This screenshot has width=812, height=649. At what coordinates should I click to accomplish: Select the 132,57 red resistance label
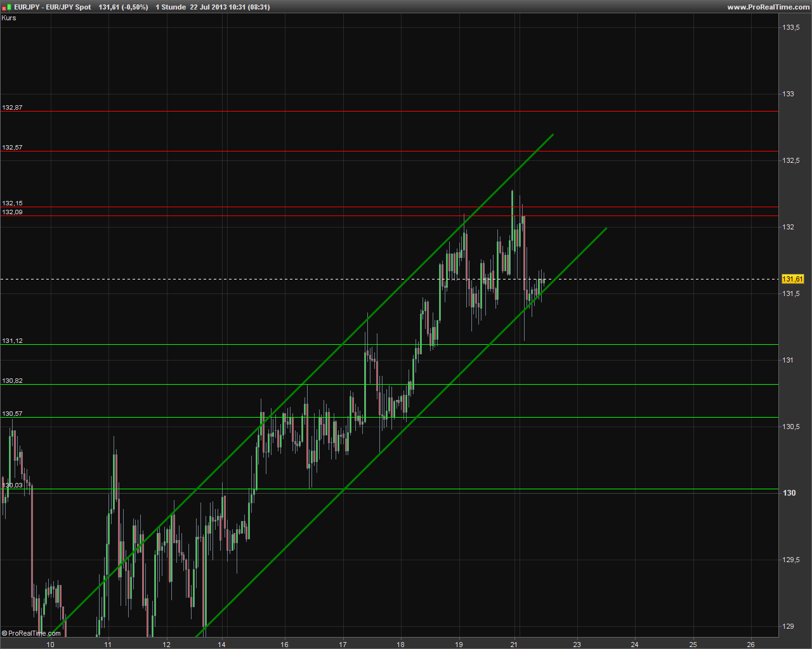point(12,148)
